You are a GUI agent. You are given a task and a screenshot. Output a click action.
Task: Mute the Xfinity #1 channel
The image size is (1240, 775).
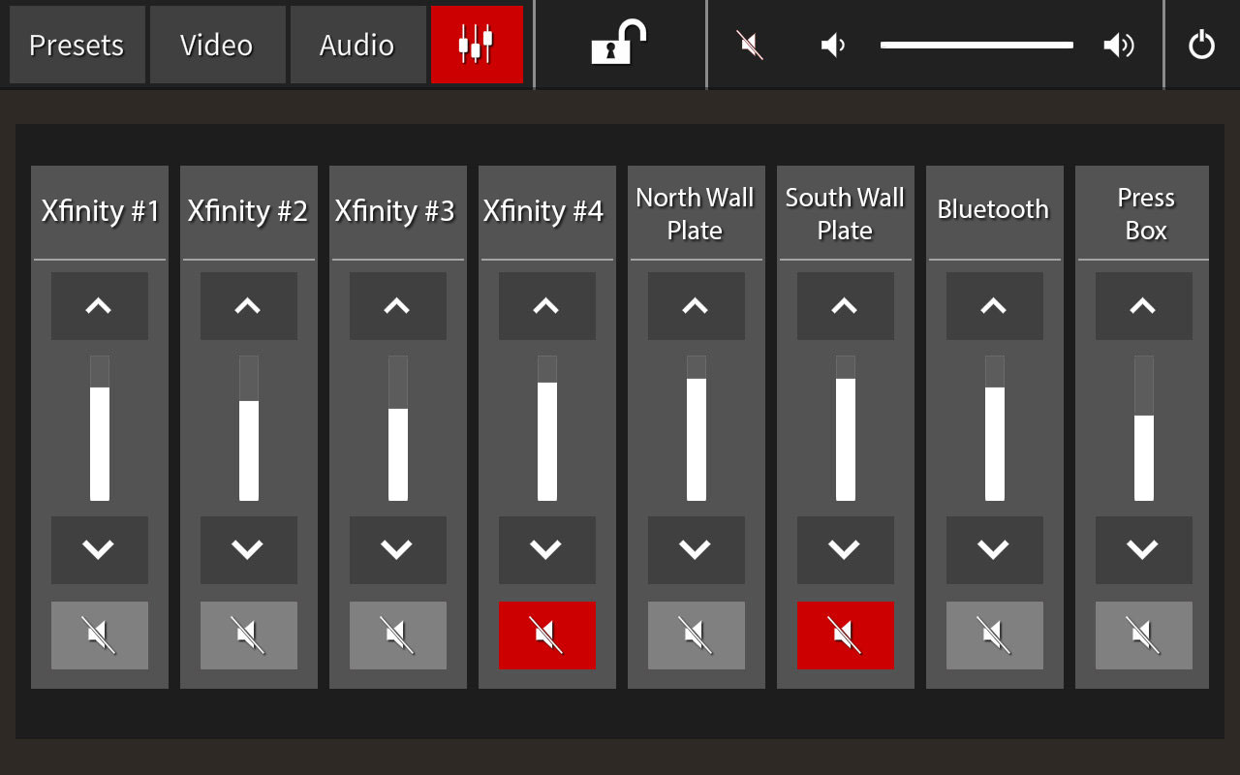click(x=100, y=635)
